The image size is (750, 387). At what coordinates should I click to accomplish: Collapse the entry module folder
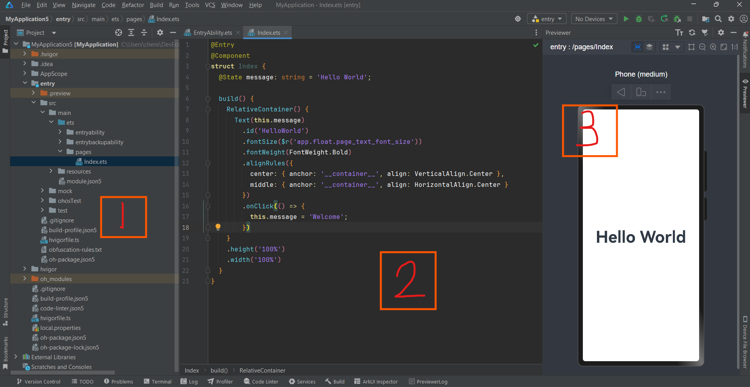(25, 83)
